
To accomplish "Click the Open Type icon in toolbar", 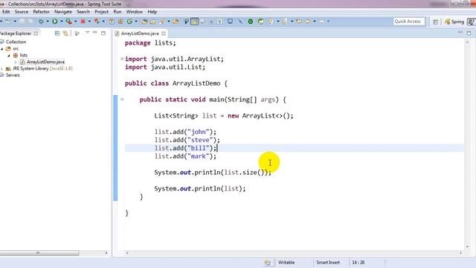I will 144,22.
